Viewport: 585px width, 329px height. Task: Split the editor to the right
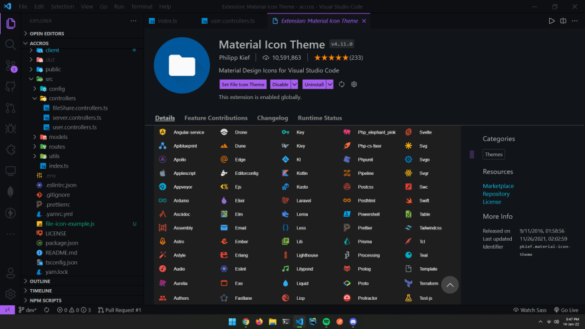click(x=563, y=21)
